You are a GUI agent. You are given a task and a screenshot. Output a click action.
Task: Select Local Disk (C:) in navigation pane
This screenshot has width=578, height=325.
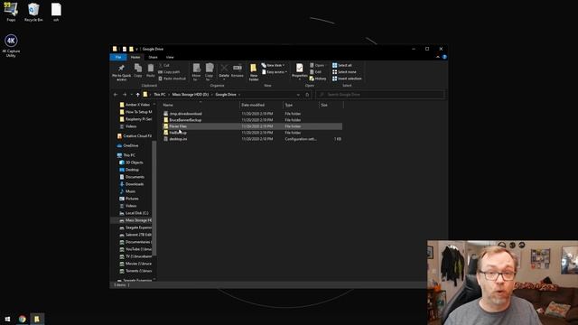(135, 213)
